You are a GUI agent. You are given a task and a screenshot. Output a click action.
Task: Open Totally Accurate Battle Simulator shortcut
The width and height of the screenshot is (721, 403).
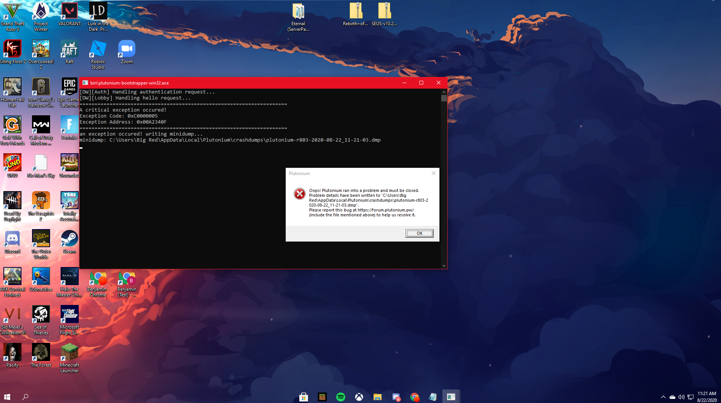pos(69,206)
